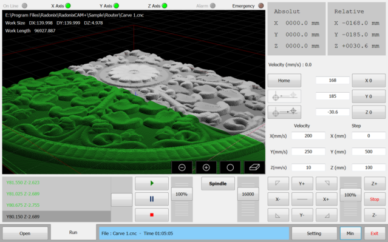The width and height of the screenshot is (388, 242).
Task: Open a file with Open tab
Action: [x=25, y=233]
